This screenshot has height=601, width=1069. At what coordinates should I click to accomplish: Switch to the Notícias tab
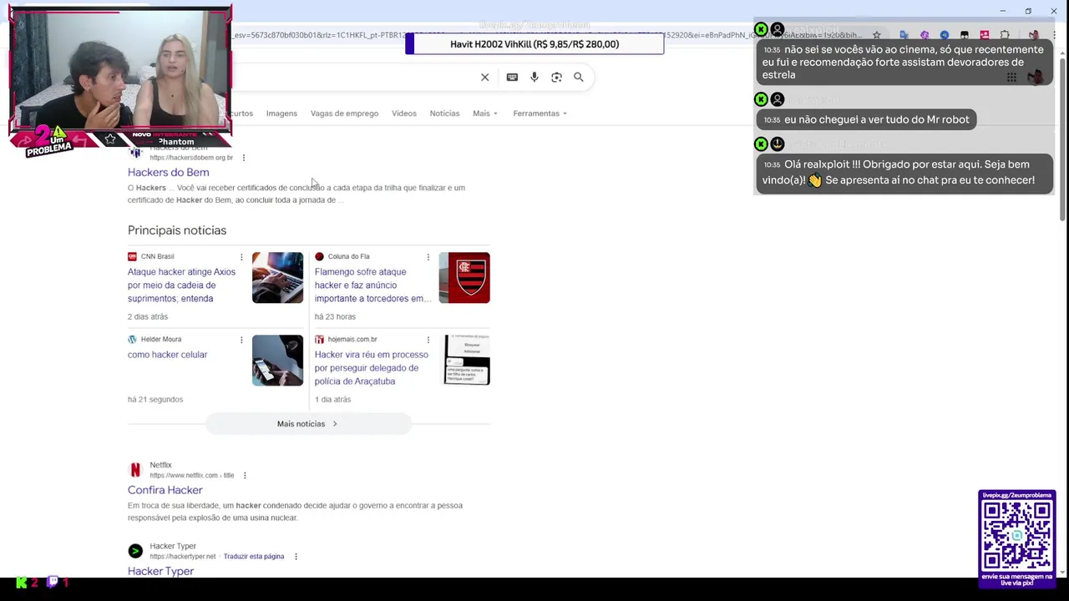(444, 114)
